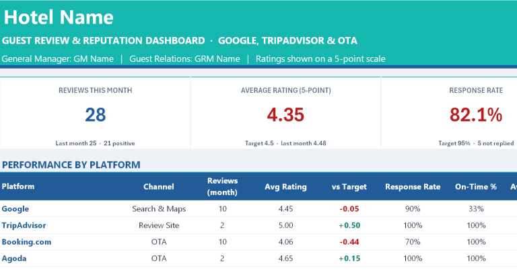Click the +0.50 vs target cell

click(x=349, y=225)
